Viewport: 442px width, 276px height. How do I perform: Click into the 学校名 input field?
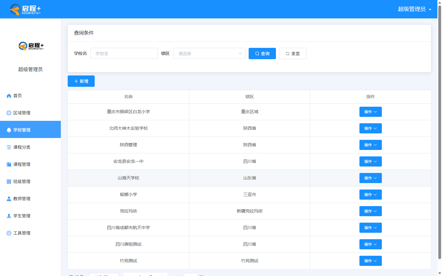124,53
